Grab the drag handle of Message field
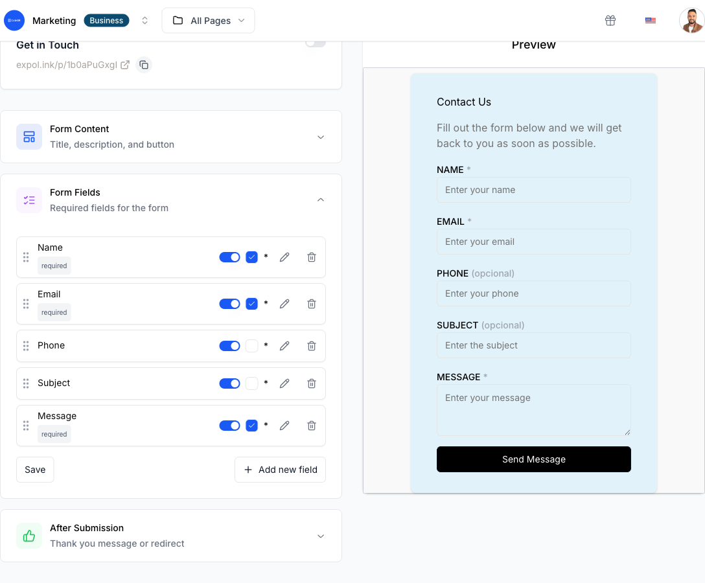 26,426
